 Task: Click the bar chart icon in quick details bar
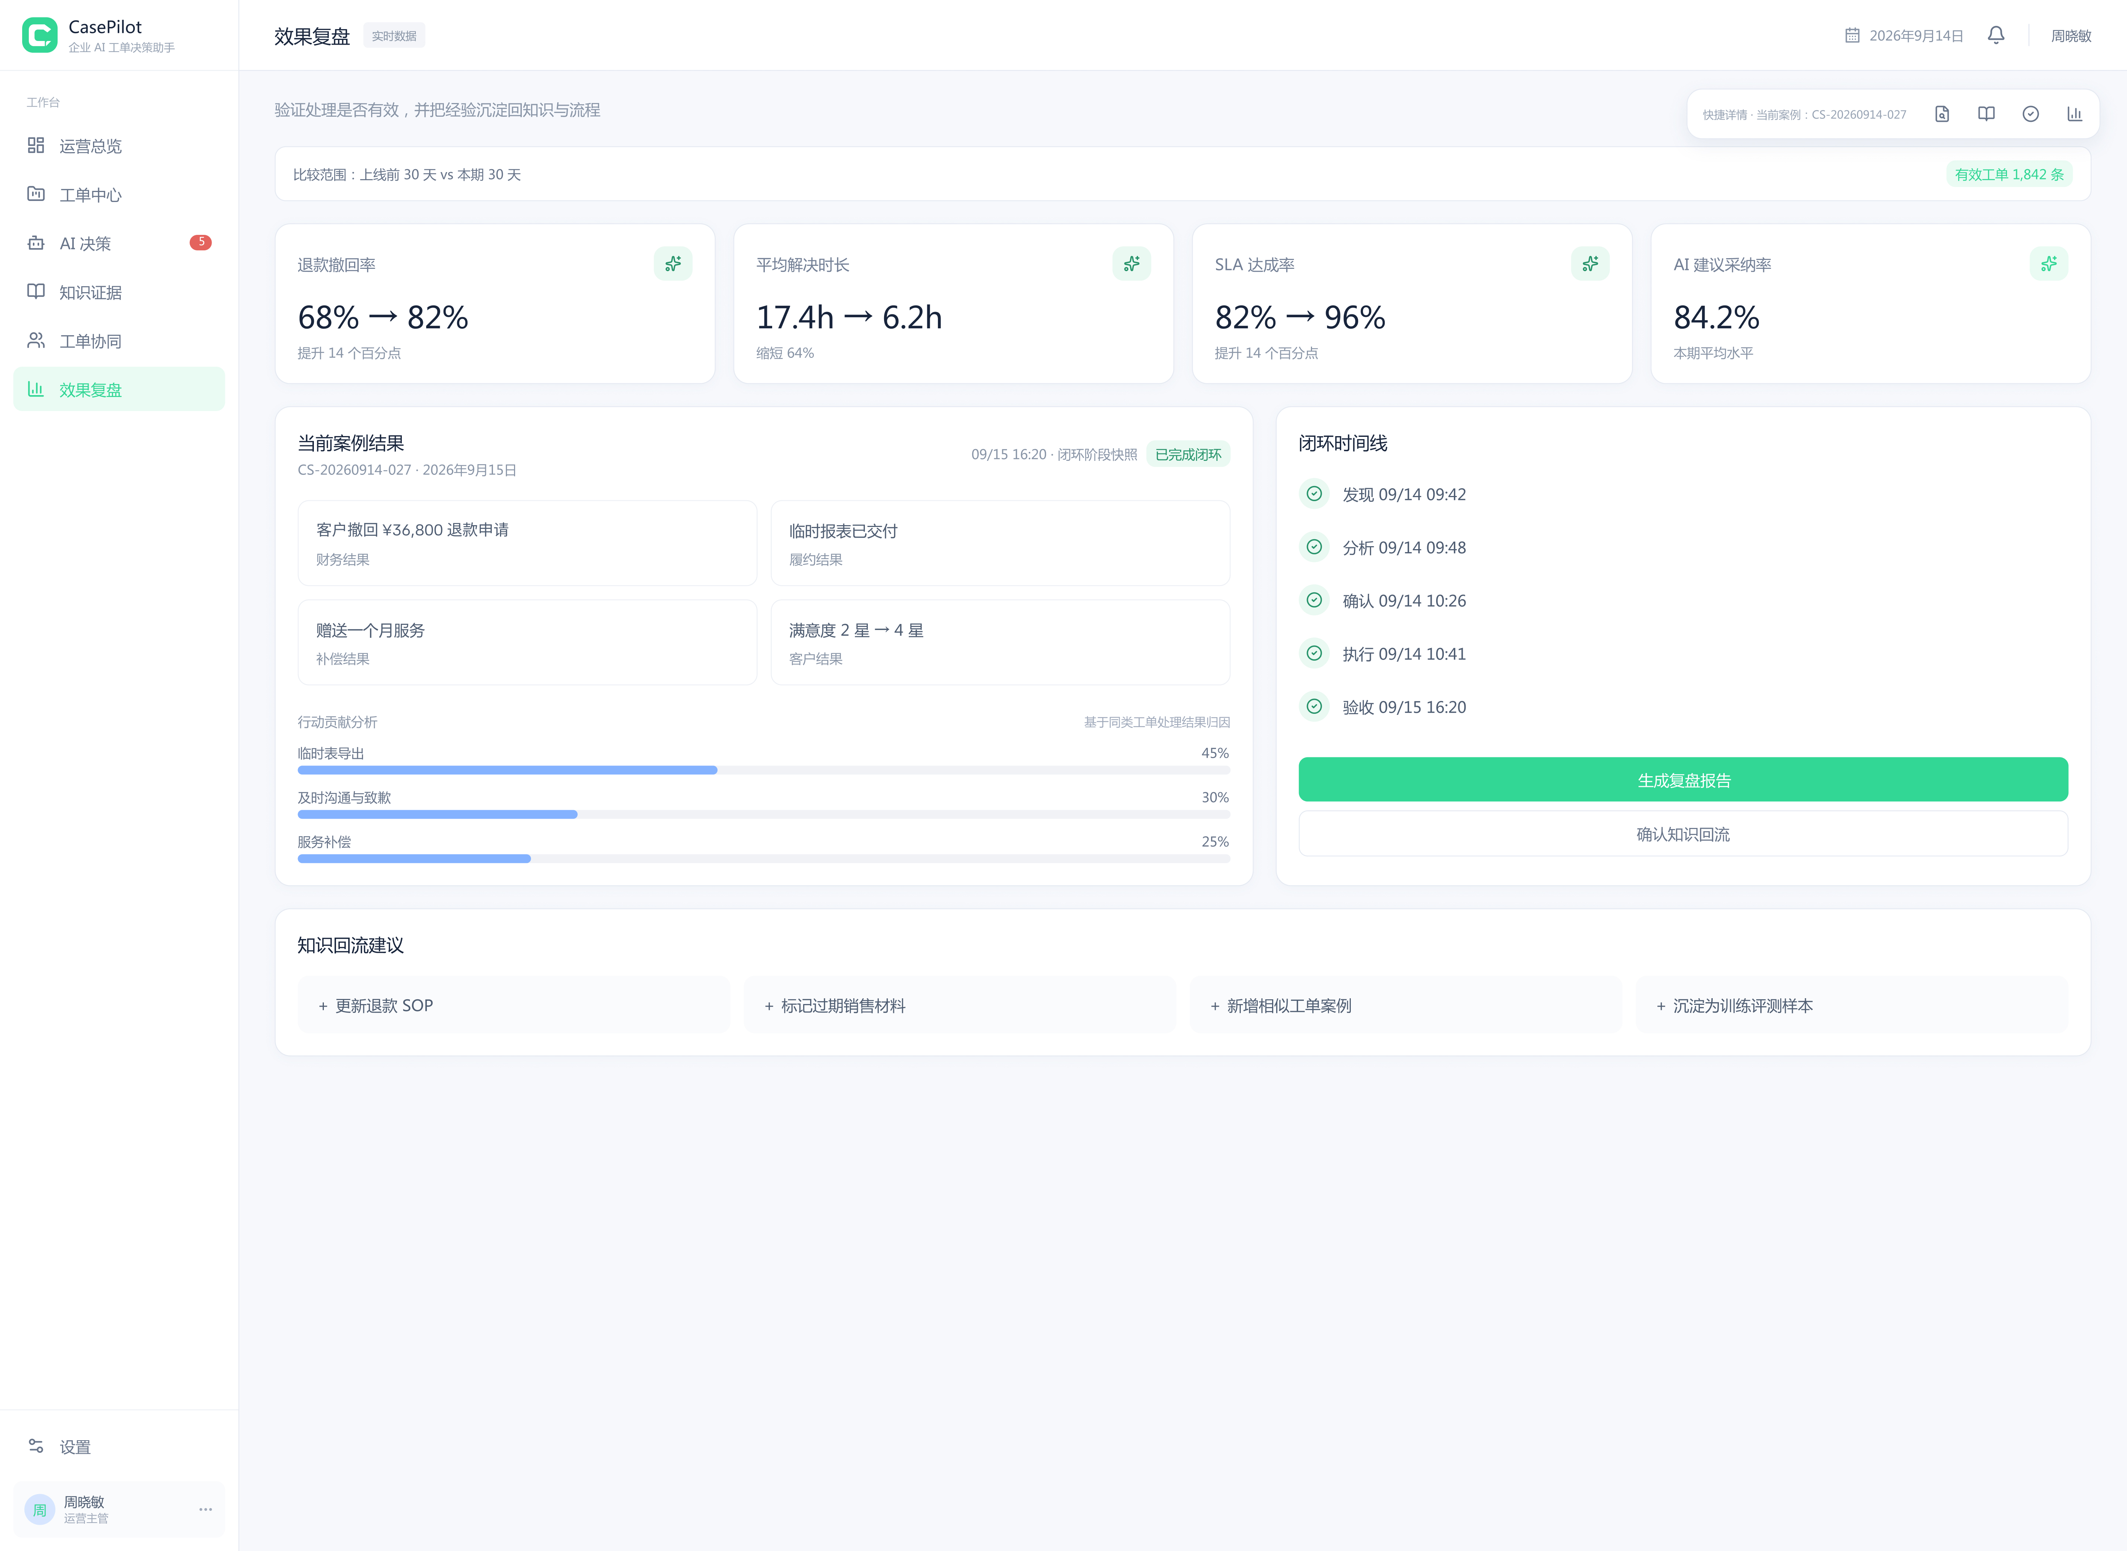point(2075,114)
